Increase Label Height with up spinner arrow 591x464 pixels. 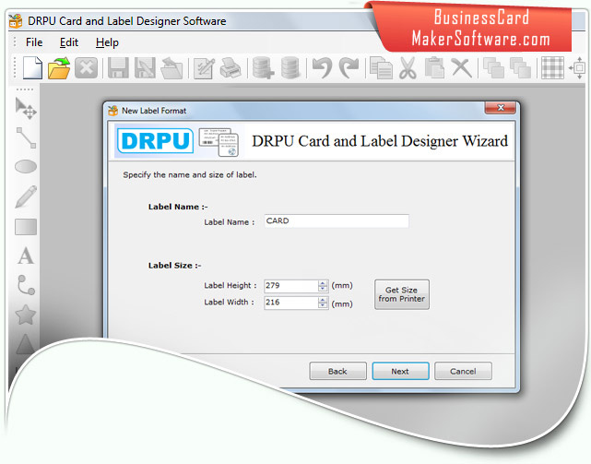(323, 283)
